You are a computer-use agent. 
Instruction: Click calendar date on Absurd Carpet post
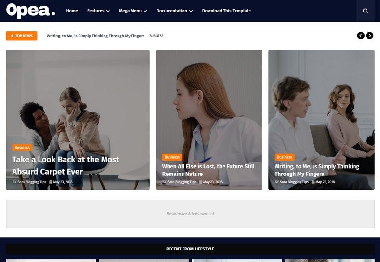(61, 182)
